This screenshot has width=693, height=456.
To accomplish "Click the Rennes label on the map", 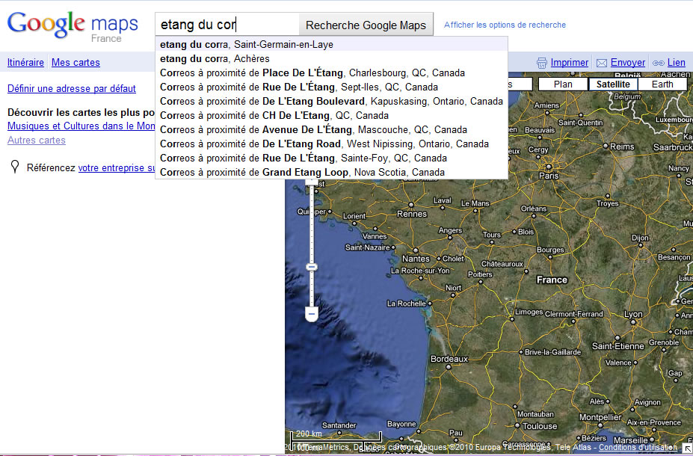I will 412,214.
